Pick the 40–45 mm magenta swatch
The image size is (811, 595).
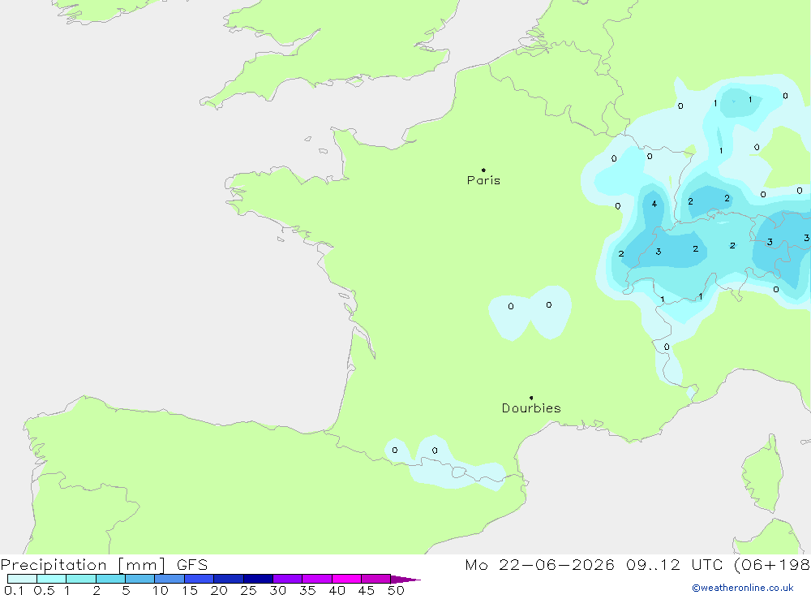(x=346, y=579)
